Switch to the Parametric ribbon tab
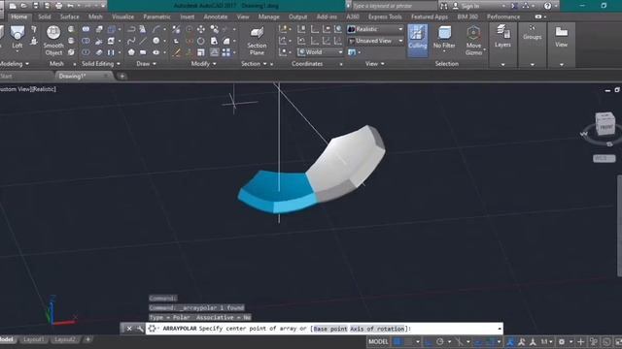The image size is (622, 349). pyautogui.click(x=156, y=16)
